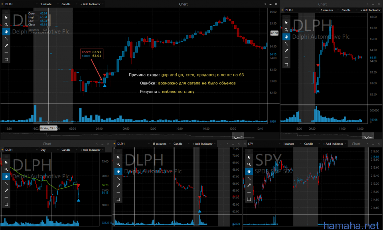Viewport: 383px width, 230px height.
Task: Click Add Indicator in the Day chart
Action: [x=91, y=150]
